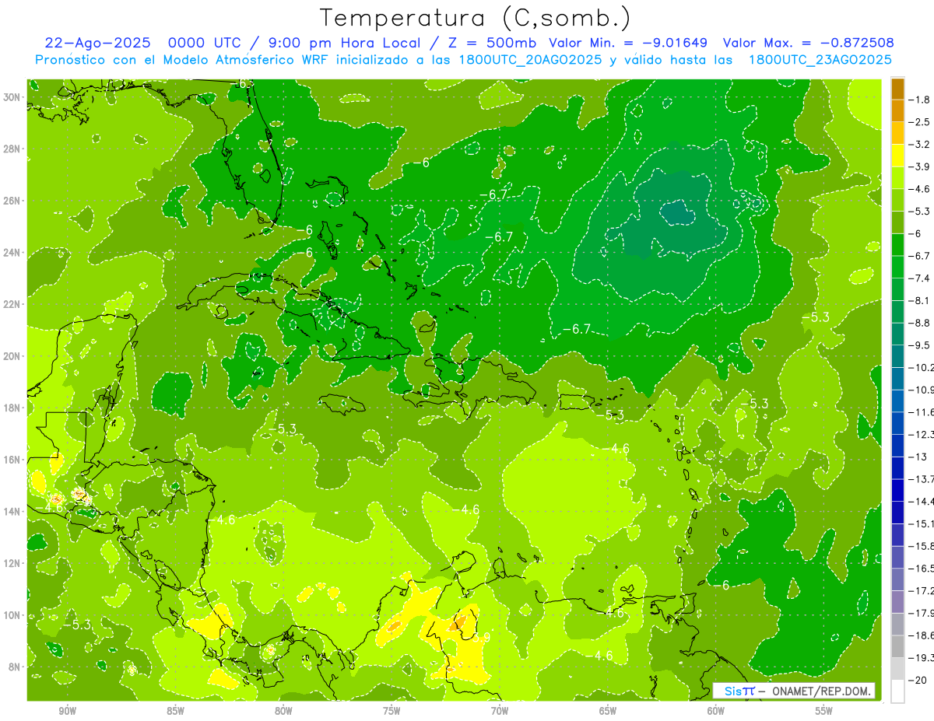Click the colorbar label "-14.4"
The height and width of the screenshot is (721, 934).
pyautogui.click(x=922, y=501)
